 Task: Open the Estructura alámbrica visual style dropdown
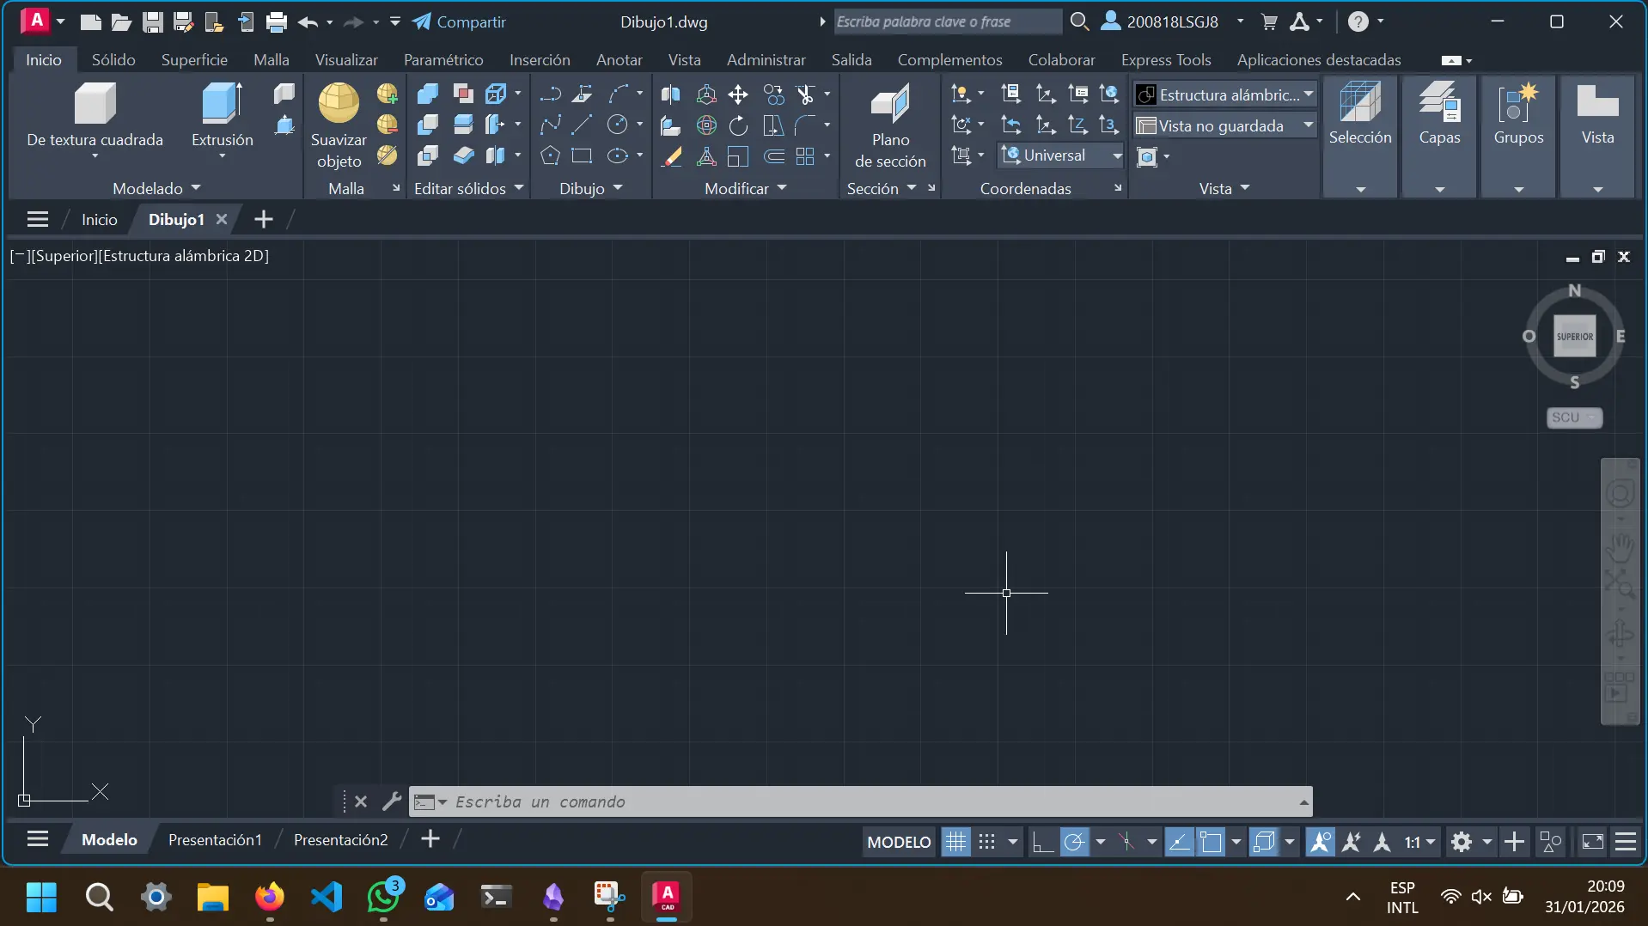click(1309, 94)
